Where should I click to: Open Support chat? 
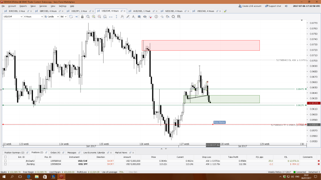273,6
